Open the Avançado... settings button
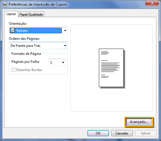 (139, 122)
